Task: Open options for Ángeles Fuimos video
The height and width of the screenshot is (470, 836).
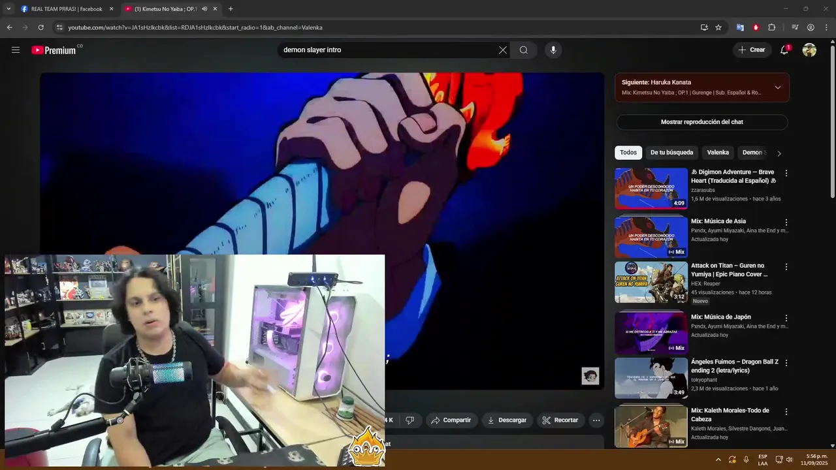Action: tap(786, 363)
